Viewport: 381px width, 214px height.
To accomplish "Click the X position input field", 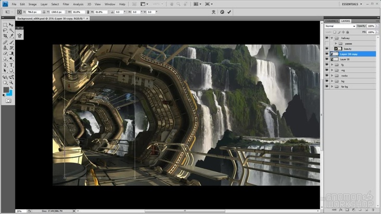I will pyautogui.click(x=33, y=12).
